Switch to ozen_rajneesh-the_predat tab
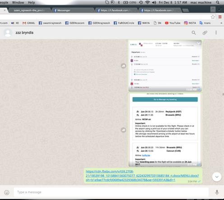The width and height of the screenshot is (224, 200). (29, 10)
